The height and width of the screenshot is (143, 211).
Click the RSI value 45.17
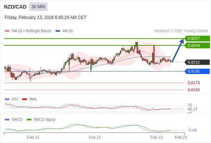coord(192,109)
